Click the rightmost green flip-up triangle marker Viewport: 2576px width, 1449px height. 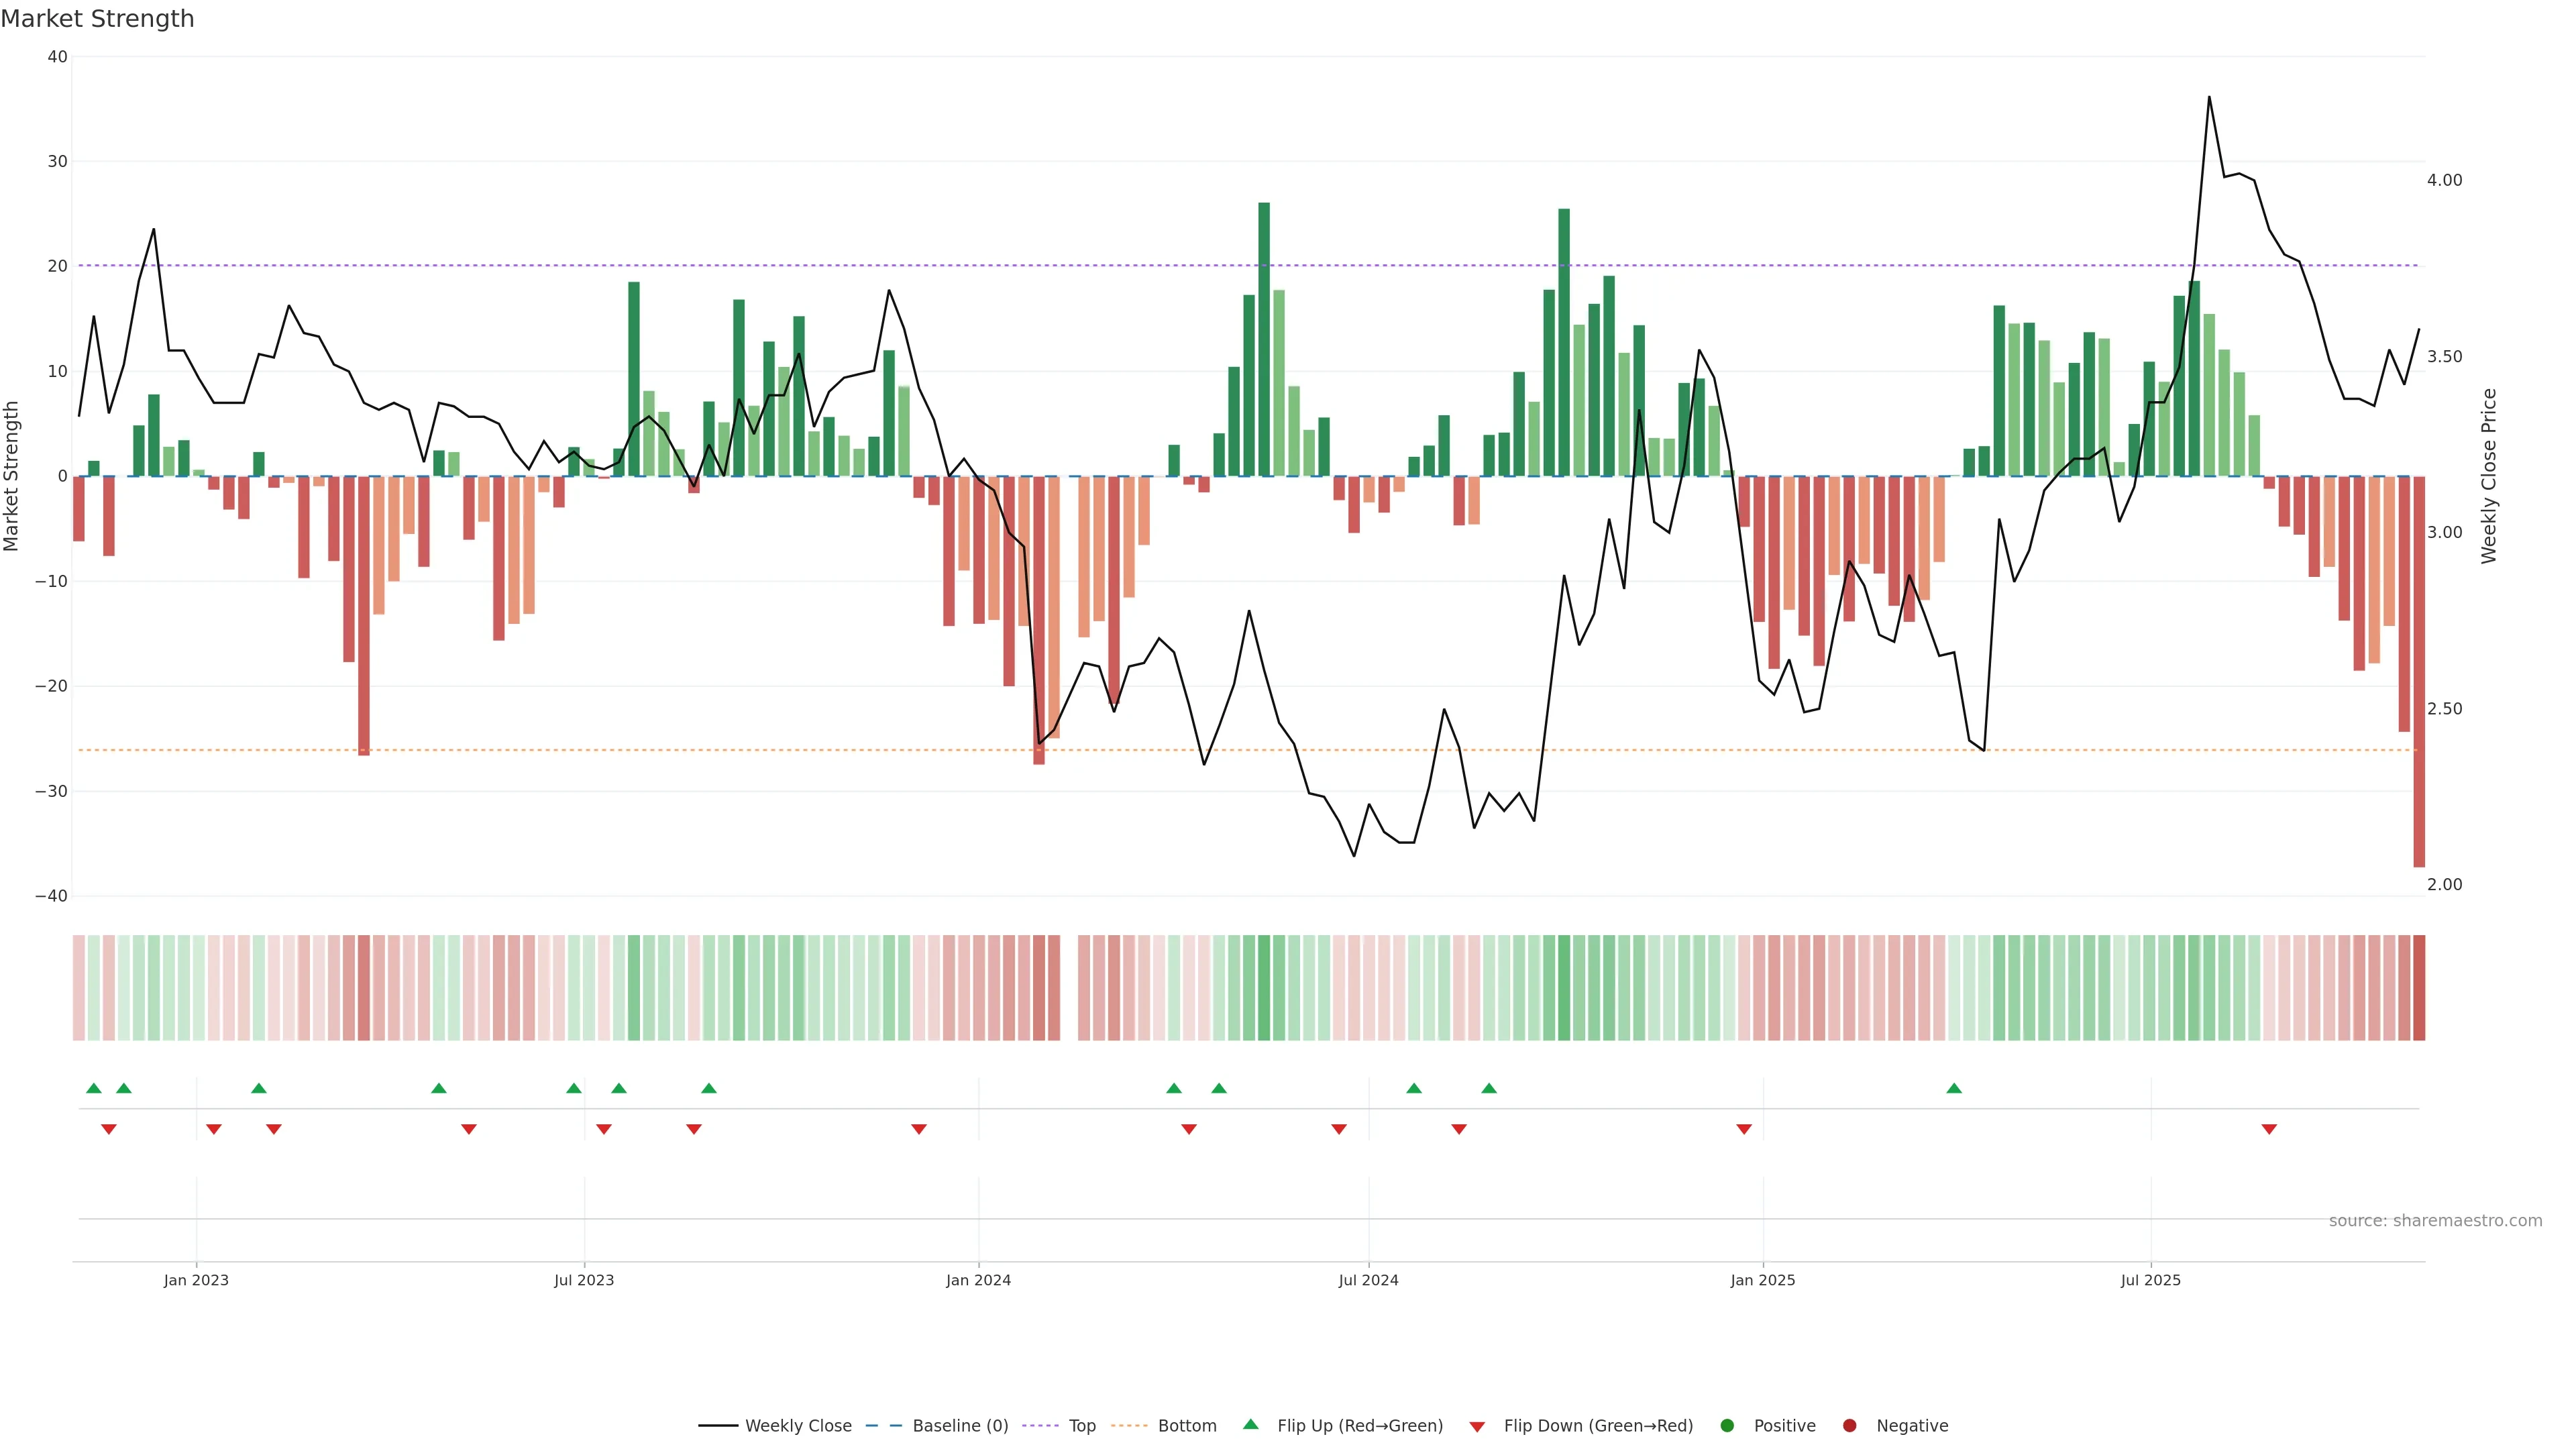(x=1954, y=1088)
